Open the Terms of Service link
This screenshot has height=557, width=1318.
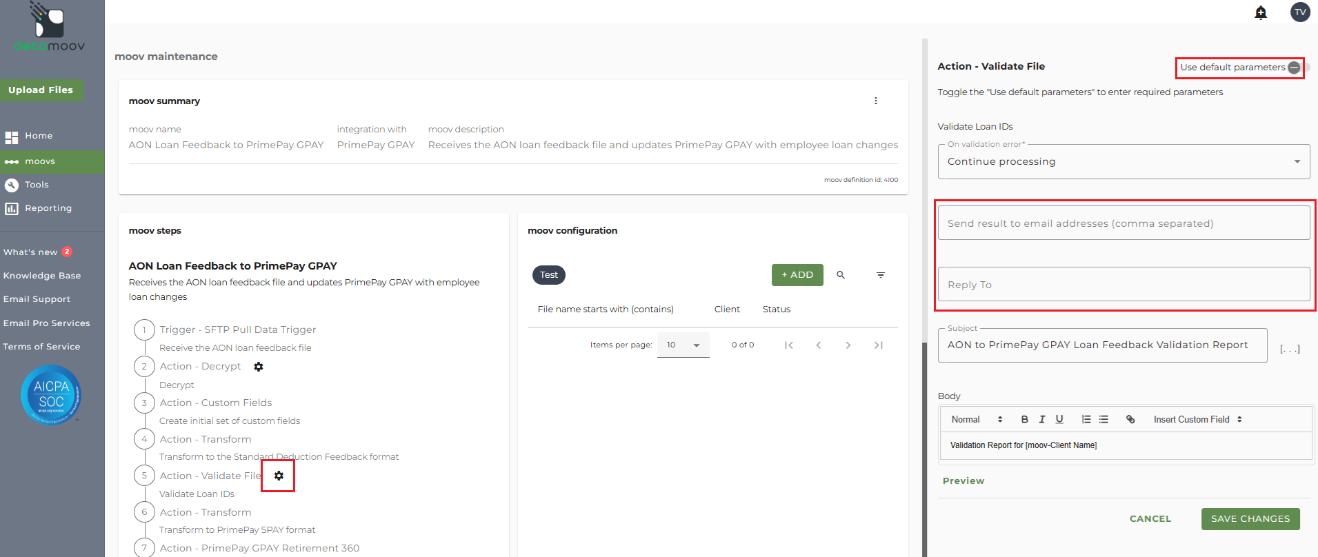click(41, 347)
